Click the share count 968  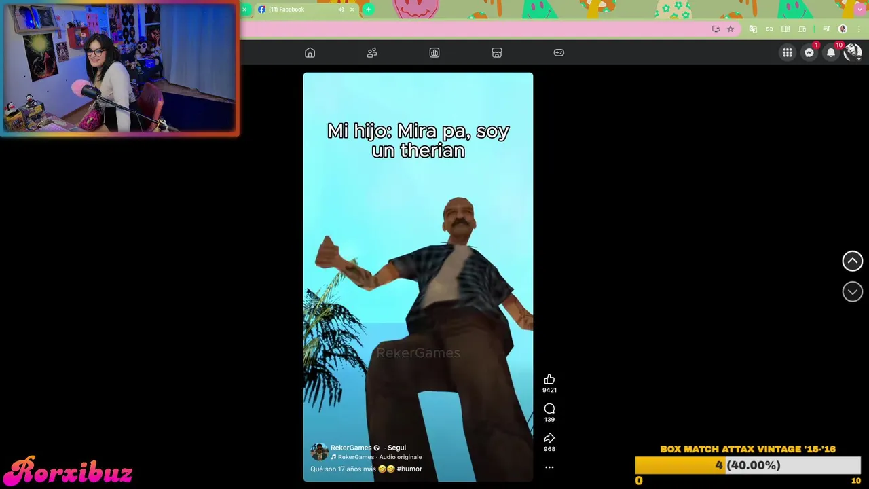tap(549, 449)
